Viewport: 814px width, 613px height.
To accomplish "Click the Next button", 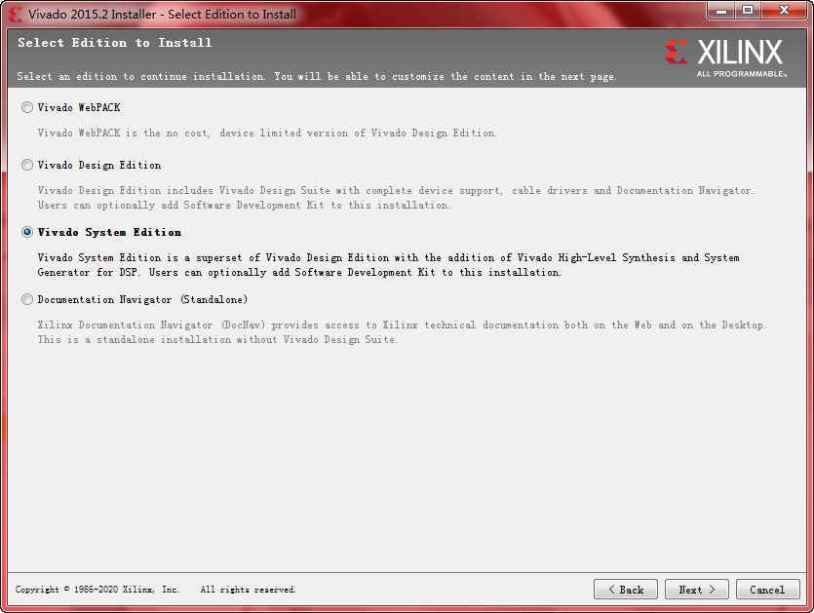I will click(x=697, y=590).
